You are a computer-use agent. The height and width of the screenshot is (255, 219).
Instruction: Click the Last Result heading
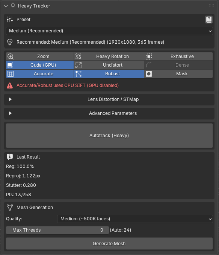(28, 157)
